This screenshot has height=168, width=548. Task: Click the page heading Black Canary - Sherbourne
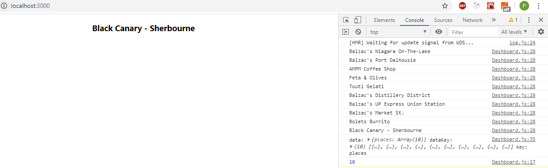point(143,29)
